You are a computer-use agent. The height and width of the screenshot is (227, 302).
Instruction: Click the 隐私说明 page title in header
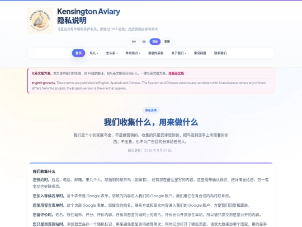(x=72, y=21)
